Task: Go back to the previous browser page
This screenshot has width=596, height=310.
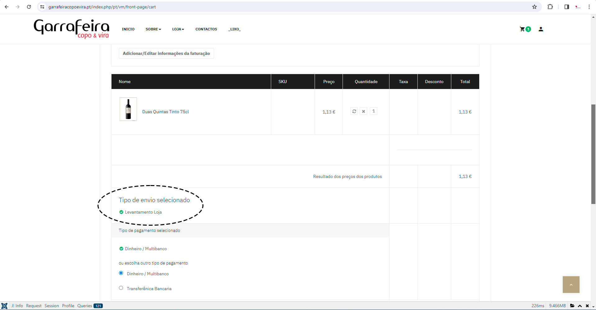Action: [x=7, y=7]
